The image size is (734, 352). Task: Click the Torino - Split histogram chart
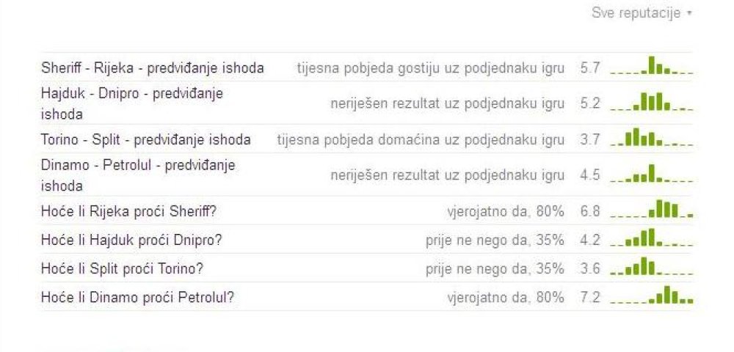point(652,137)
